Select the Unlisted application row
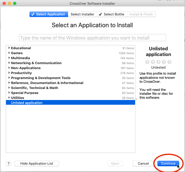Screen dimensions: 185x172 pos(70,103)
